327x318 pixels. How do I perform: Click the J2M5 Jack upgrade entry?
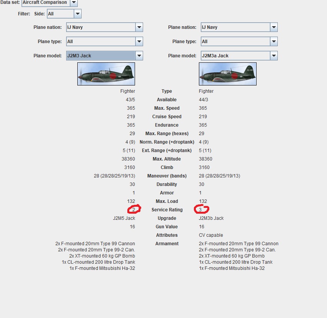124,218
